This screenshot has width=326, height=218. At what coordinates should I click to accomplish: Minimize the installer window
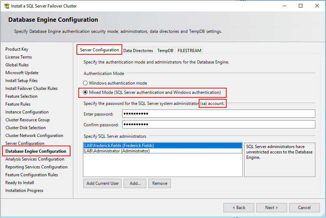click(x=285, y=6)
